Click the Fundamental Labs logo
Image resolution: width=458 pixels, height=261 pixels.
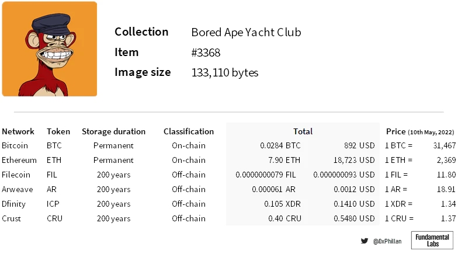432,241
